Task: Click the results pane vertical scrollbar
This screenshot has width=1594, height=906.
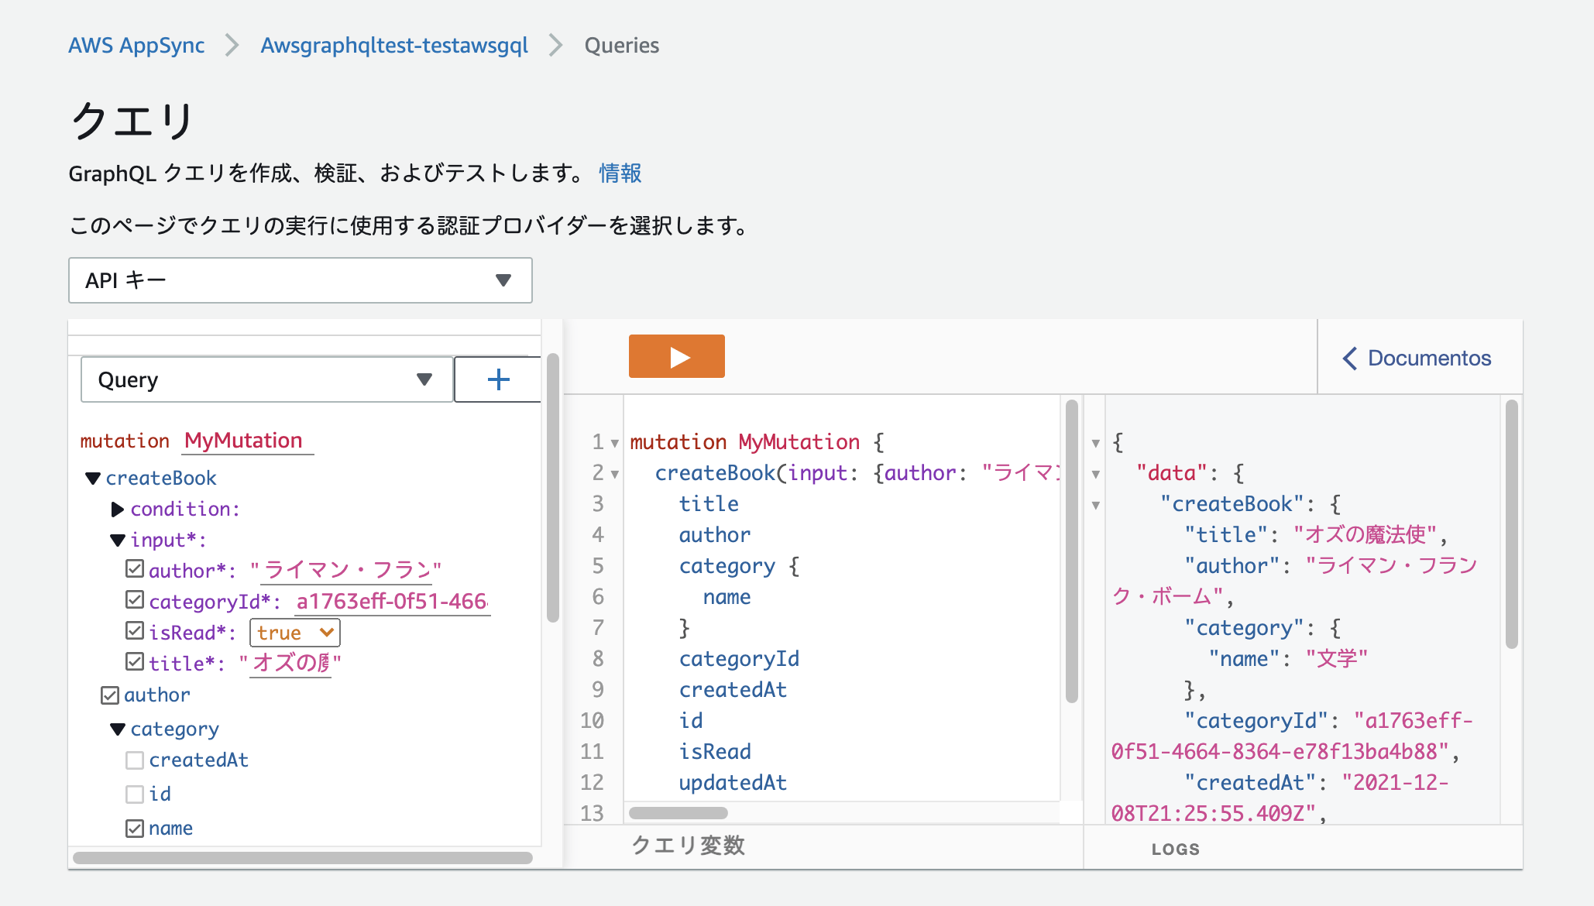Action: 1511,524
